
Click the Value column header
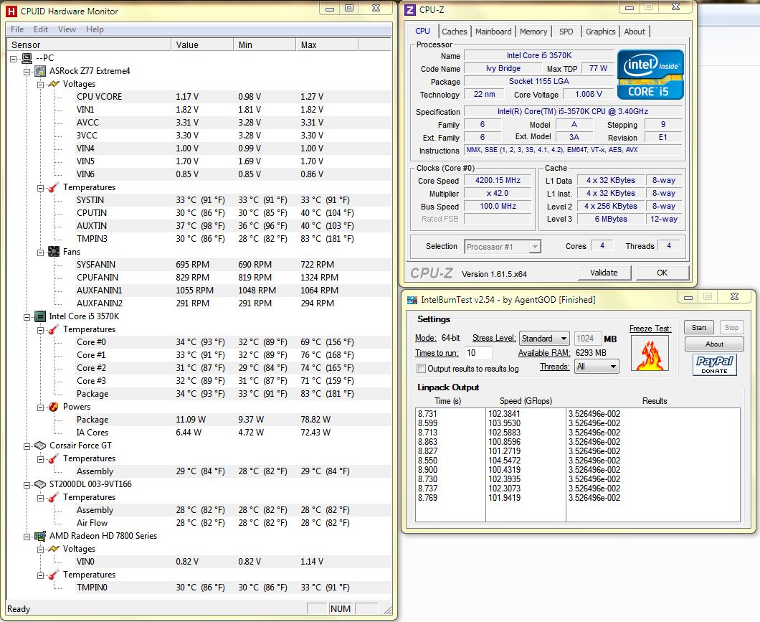point(202,45)
